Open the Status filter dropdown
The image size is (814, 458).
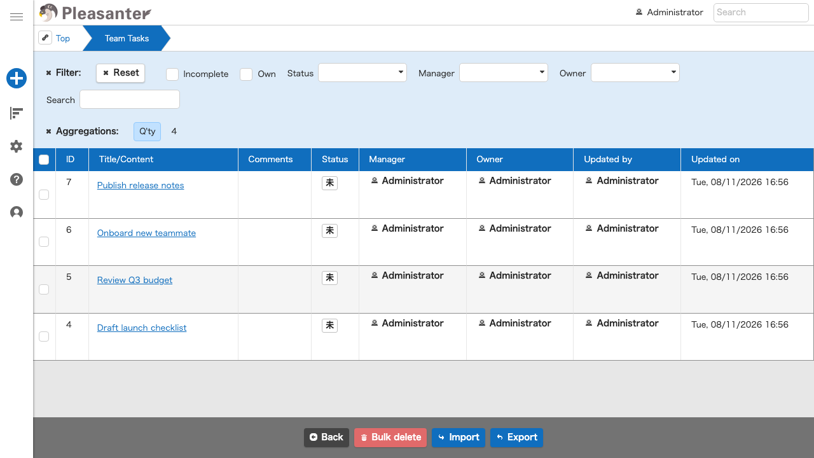[362, 73]
